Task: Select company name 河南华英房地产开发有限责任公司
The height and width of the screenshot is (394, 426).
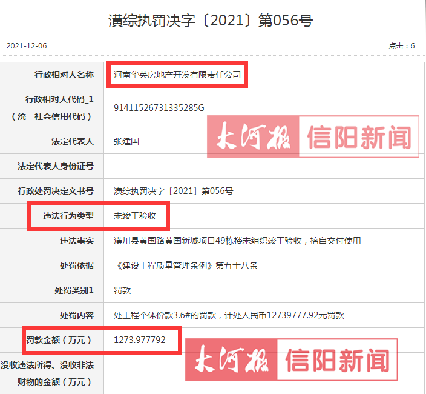Action: point(177,75)
